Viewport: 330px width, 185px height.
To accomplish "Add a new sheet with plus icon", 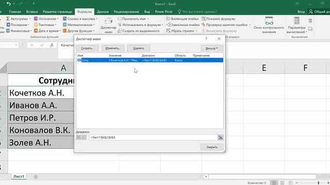I will point(36,177).
